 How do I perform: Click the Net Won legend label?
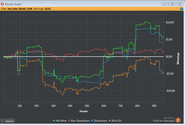[x=61, y=121]
